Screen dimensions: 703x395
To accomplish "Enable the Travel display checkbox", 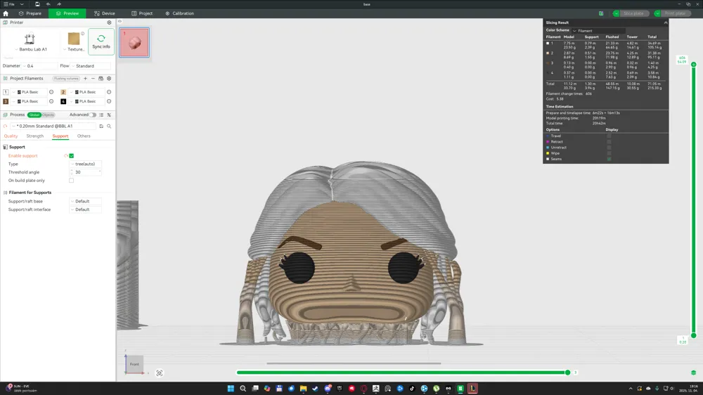I will (609, 136).
